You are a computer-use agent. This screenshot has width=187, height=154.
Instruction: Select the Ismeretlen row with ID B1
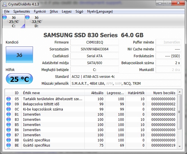point(91,114)
